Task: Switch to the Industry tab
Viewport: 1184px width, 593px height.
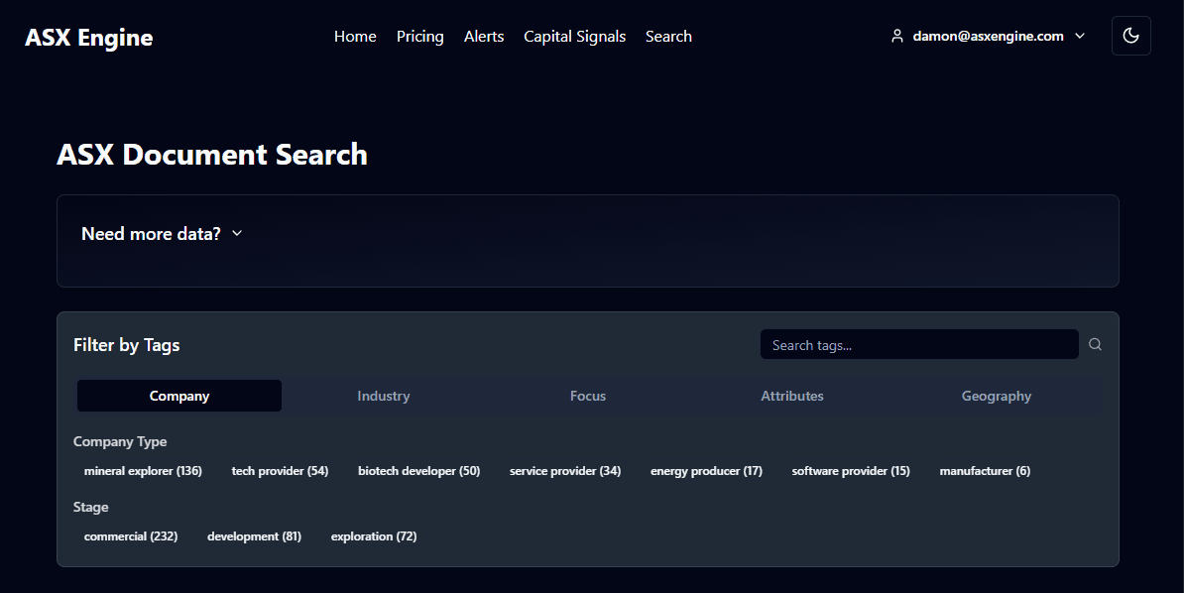Action: click(x=383, y=396)
